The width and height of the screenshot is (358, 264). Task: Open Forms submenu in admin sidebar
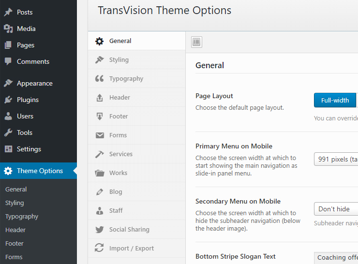(14, 257)
